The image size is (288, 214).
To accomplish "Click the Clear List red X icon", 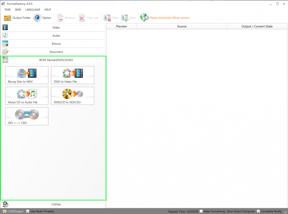I will [x=82, y=18].
